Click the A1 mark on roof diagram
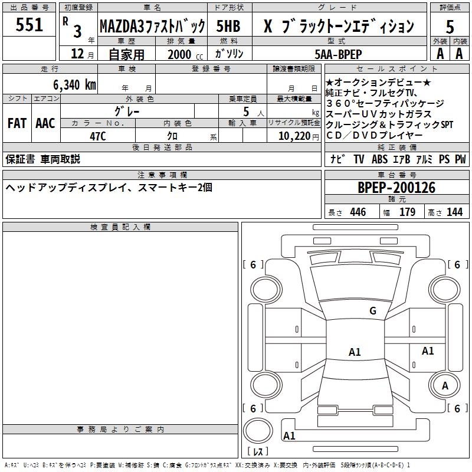Screen dimensions: 472x472 pyautogui.click(x=355, y=352)
